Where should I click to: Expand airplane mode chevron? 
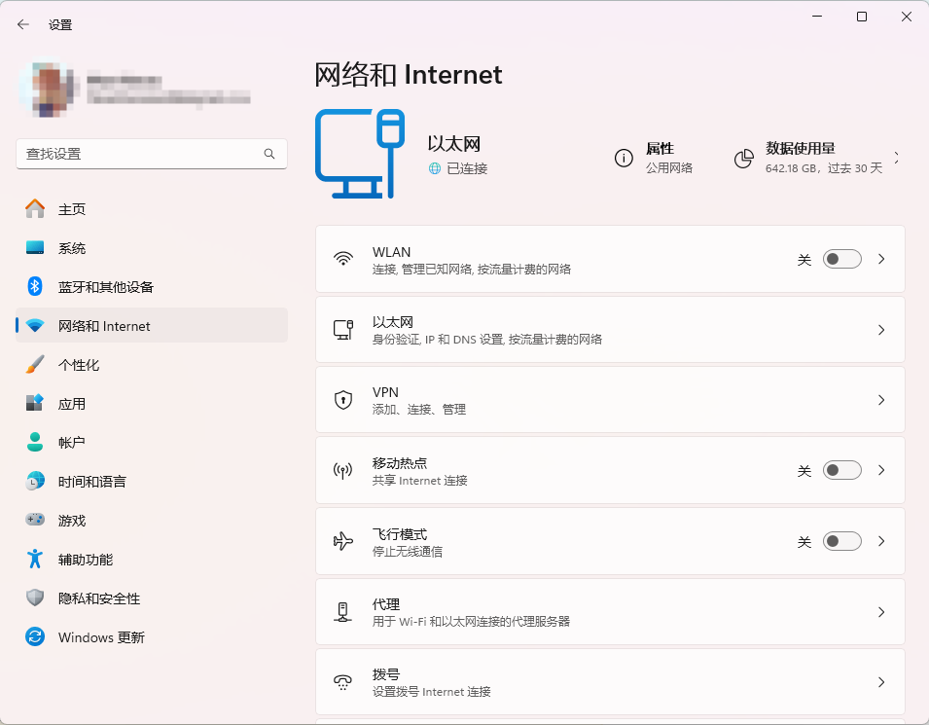[881, 541]
